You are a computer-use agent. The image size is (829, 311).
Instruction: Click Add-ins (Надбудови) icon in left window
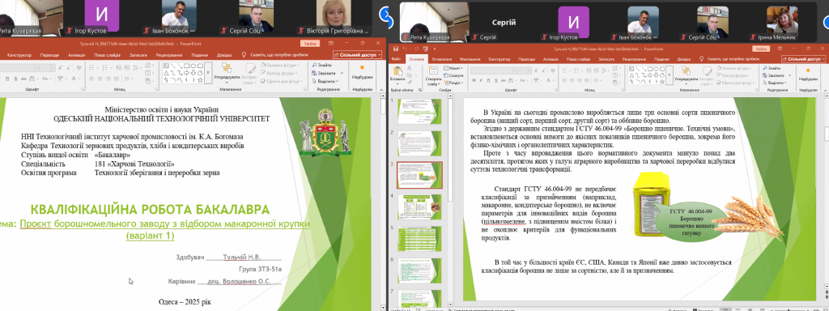point(362,67)
